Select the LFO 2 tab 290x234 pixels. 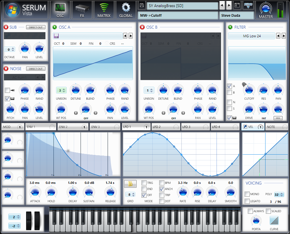166,127
